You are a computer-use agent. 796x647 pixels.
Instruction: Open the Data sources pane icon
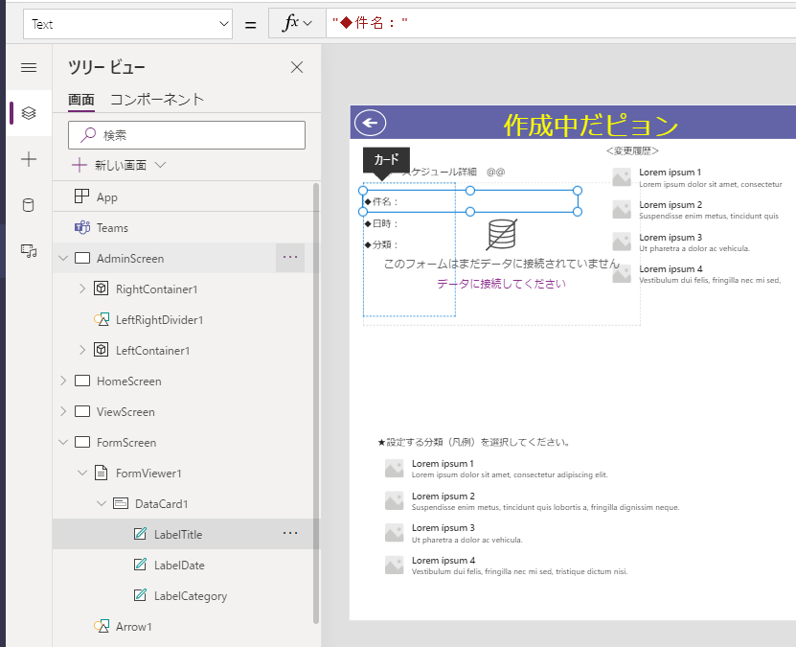pyautogui.click(x=28, y=204)
